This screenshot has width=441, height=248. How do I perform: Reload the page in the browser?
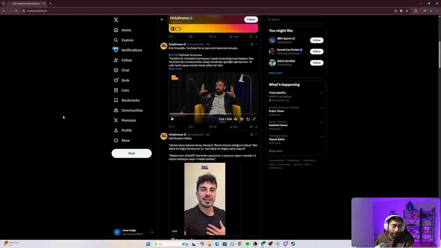(x=16, y=11)
